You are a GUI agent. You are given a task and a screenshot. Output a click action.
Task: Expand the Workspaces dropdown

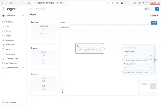tap(23, 16)
